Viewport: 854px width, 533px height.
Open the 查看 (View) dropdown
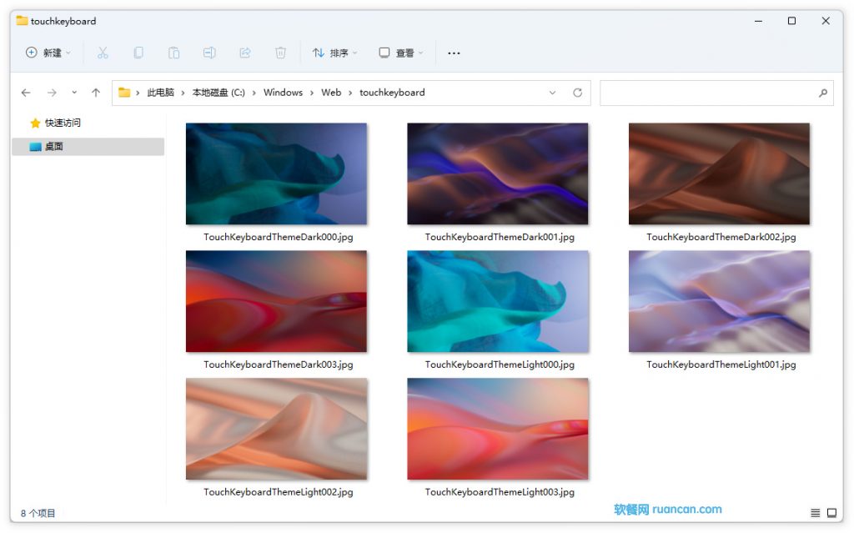(x=400, y=53)
